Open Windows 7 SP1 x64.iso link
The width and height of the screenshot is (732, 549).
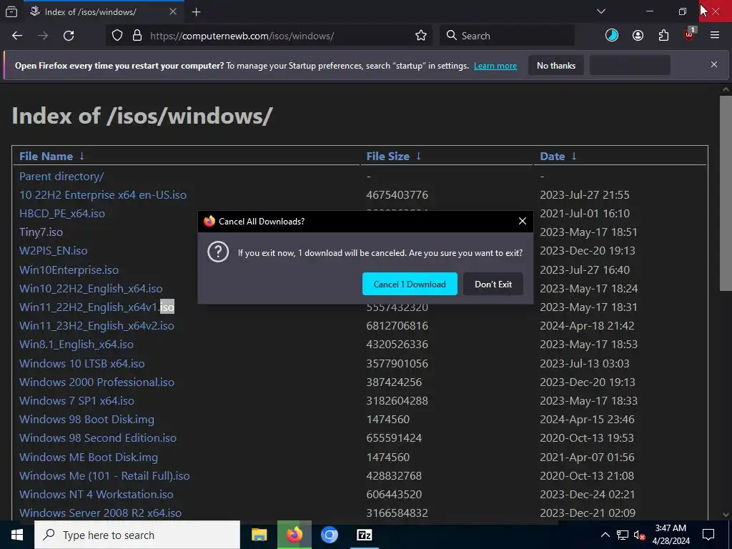point(76,400)
